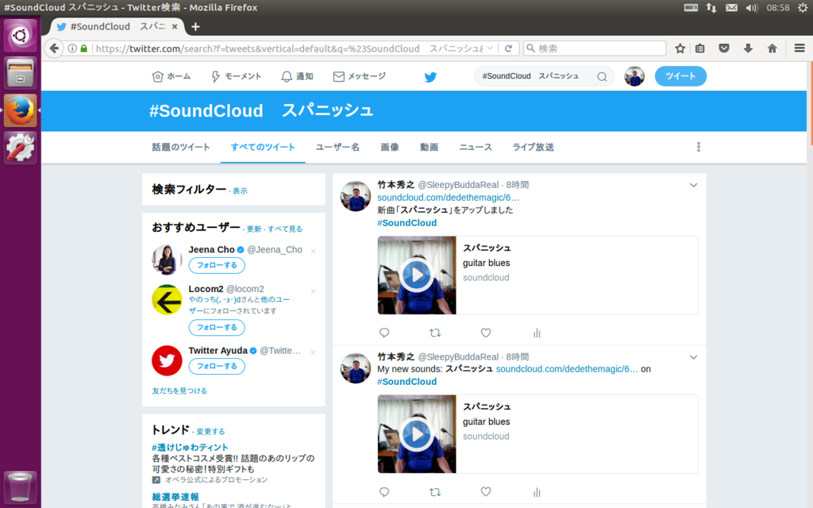The image size is (813, 508).
Task: Dismiss the Locom2 suggestion
Action: [x=313, y=291]
